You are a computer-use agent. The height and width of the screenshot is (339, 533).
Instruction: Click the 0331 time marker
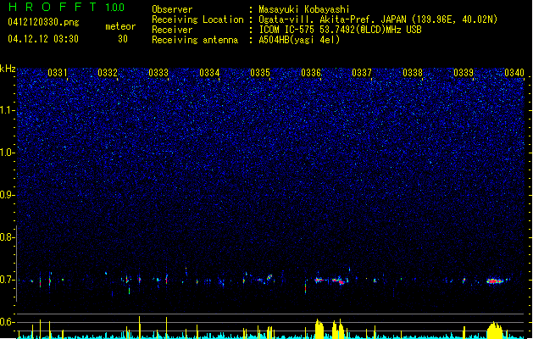point(57,73)
